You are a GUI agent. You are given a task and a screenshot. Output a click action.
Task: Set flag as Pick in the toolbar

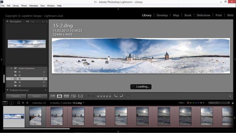pos(89,96)
